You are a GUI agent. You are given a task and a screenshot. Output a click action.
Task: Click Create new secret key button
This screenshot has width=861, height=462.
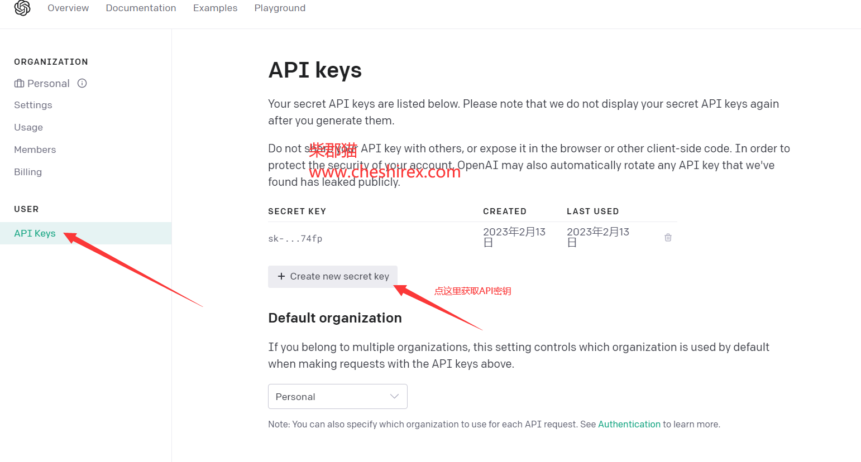pos(333,277)
